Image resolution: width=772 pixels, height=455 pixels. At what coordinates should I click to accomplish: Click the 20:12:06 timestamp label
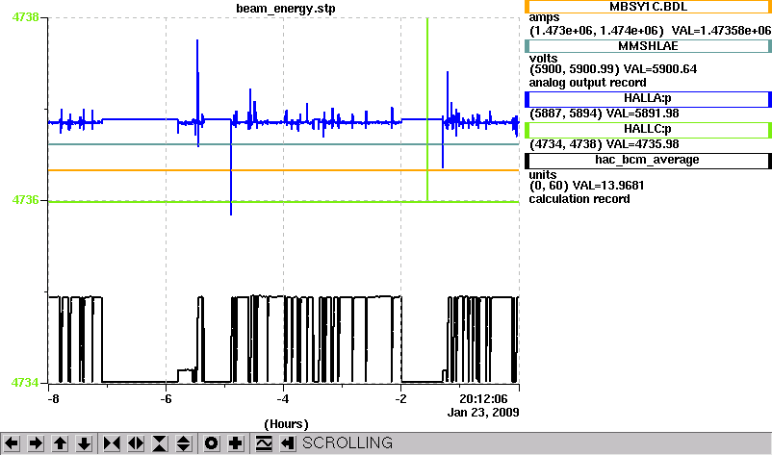pyautogui.click(x=483, y=399)
